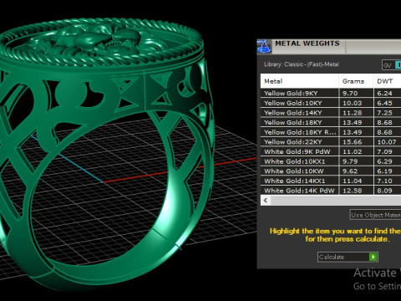The width and height of the screenshot is (401, 301).
Task: Click the 11.02 grams value
Action: coord(352,151)
